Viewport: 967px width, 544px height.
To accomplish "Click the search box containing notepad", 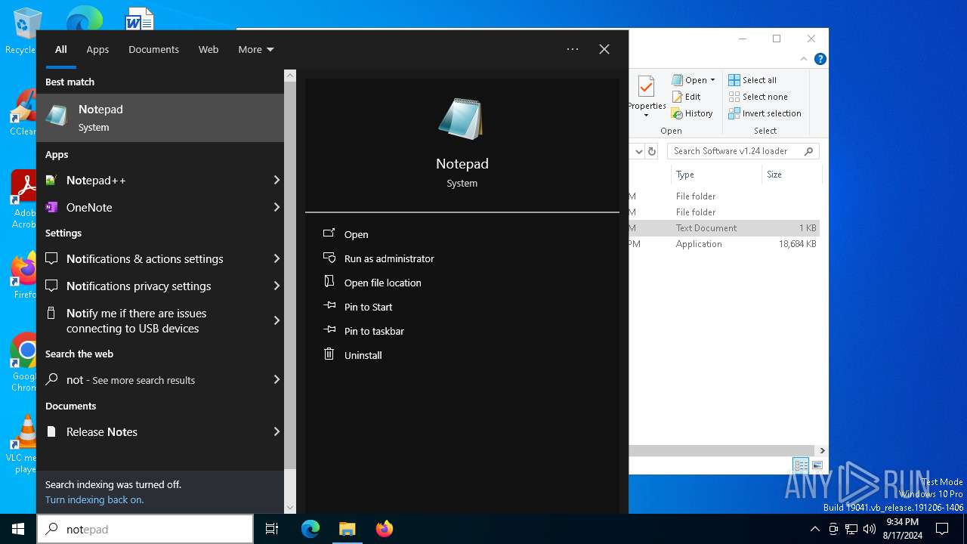I will pyautogui.click(x=145, y=529).
